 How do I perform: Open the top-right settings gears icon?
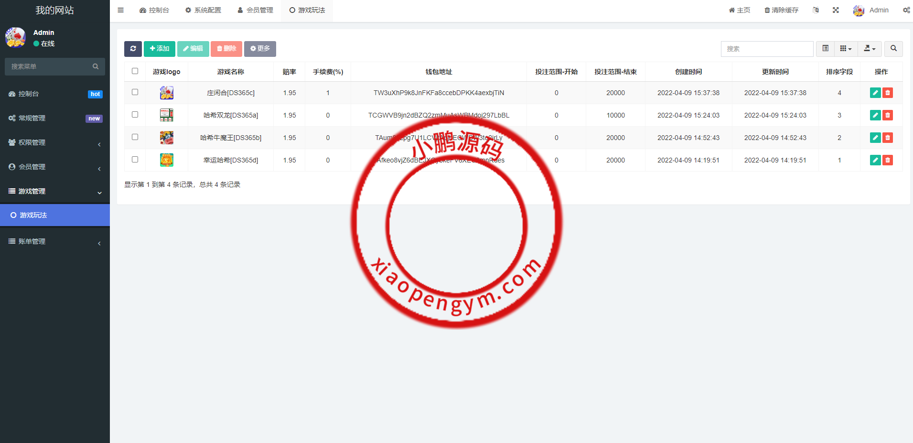click(x=906, y=10)
